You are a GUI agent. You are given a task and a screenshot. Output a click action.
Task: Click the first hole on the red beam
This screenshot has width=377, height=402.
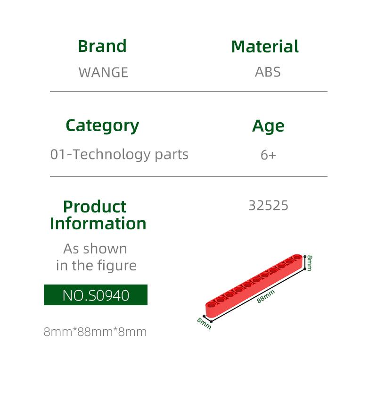point(211,305)
